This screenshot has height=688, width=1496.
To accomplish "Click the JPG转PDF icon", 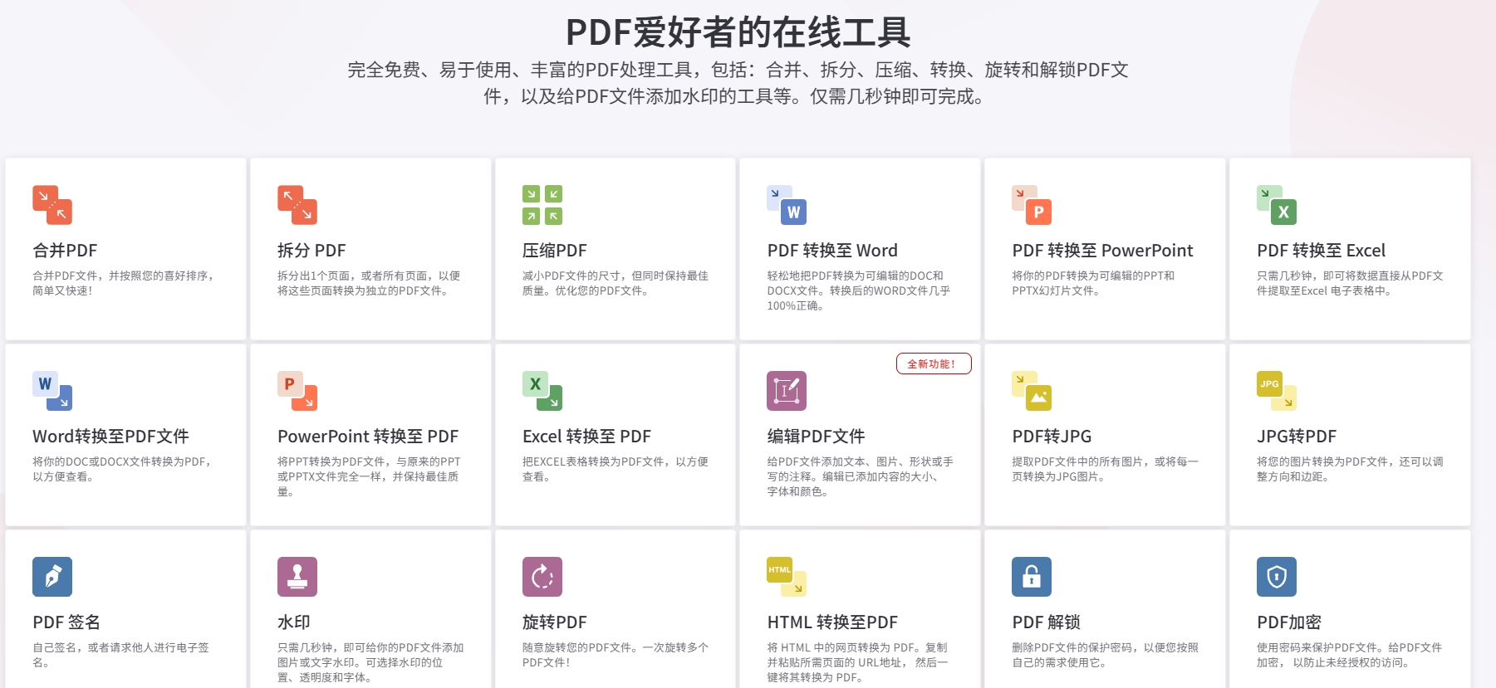I will [1277, 391].
